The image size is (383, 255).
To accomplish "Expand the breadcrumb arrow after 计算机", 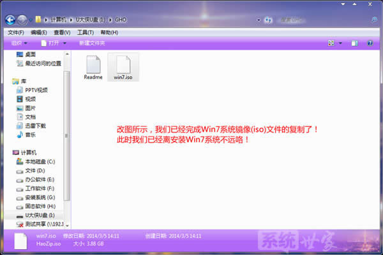I will (x=71, y=20).
